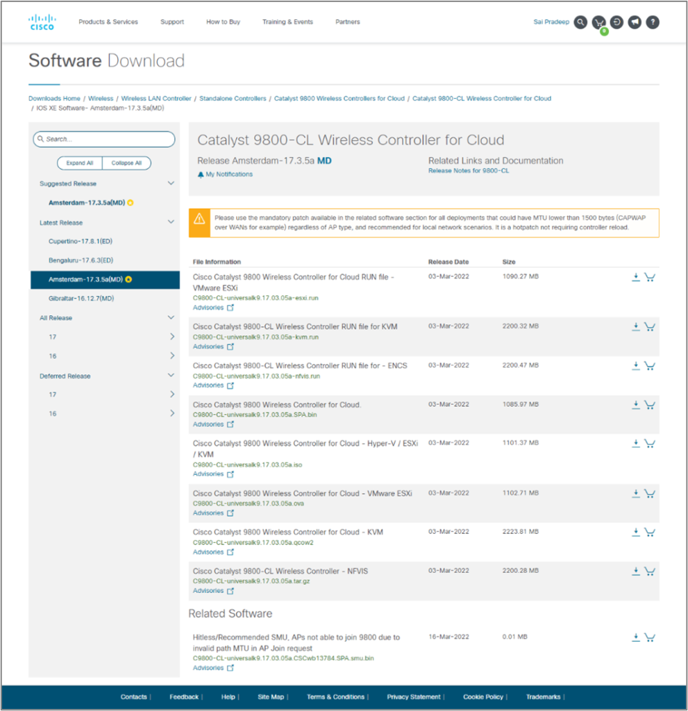Open the My Notifications link
This screenshot has width=688, height=711.
pos(225,174)
